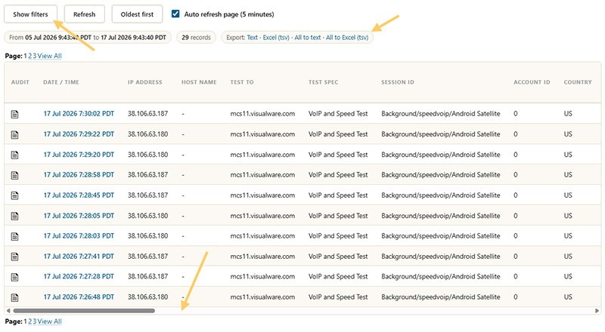Open audit record for 7:27:28 PDT row
This screenshot has height=332, width=605.
tap(14, 277)
